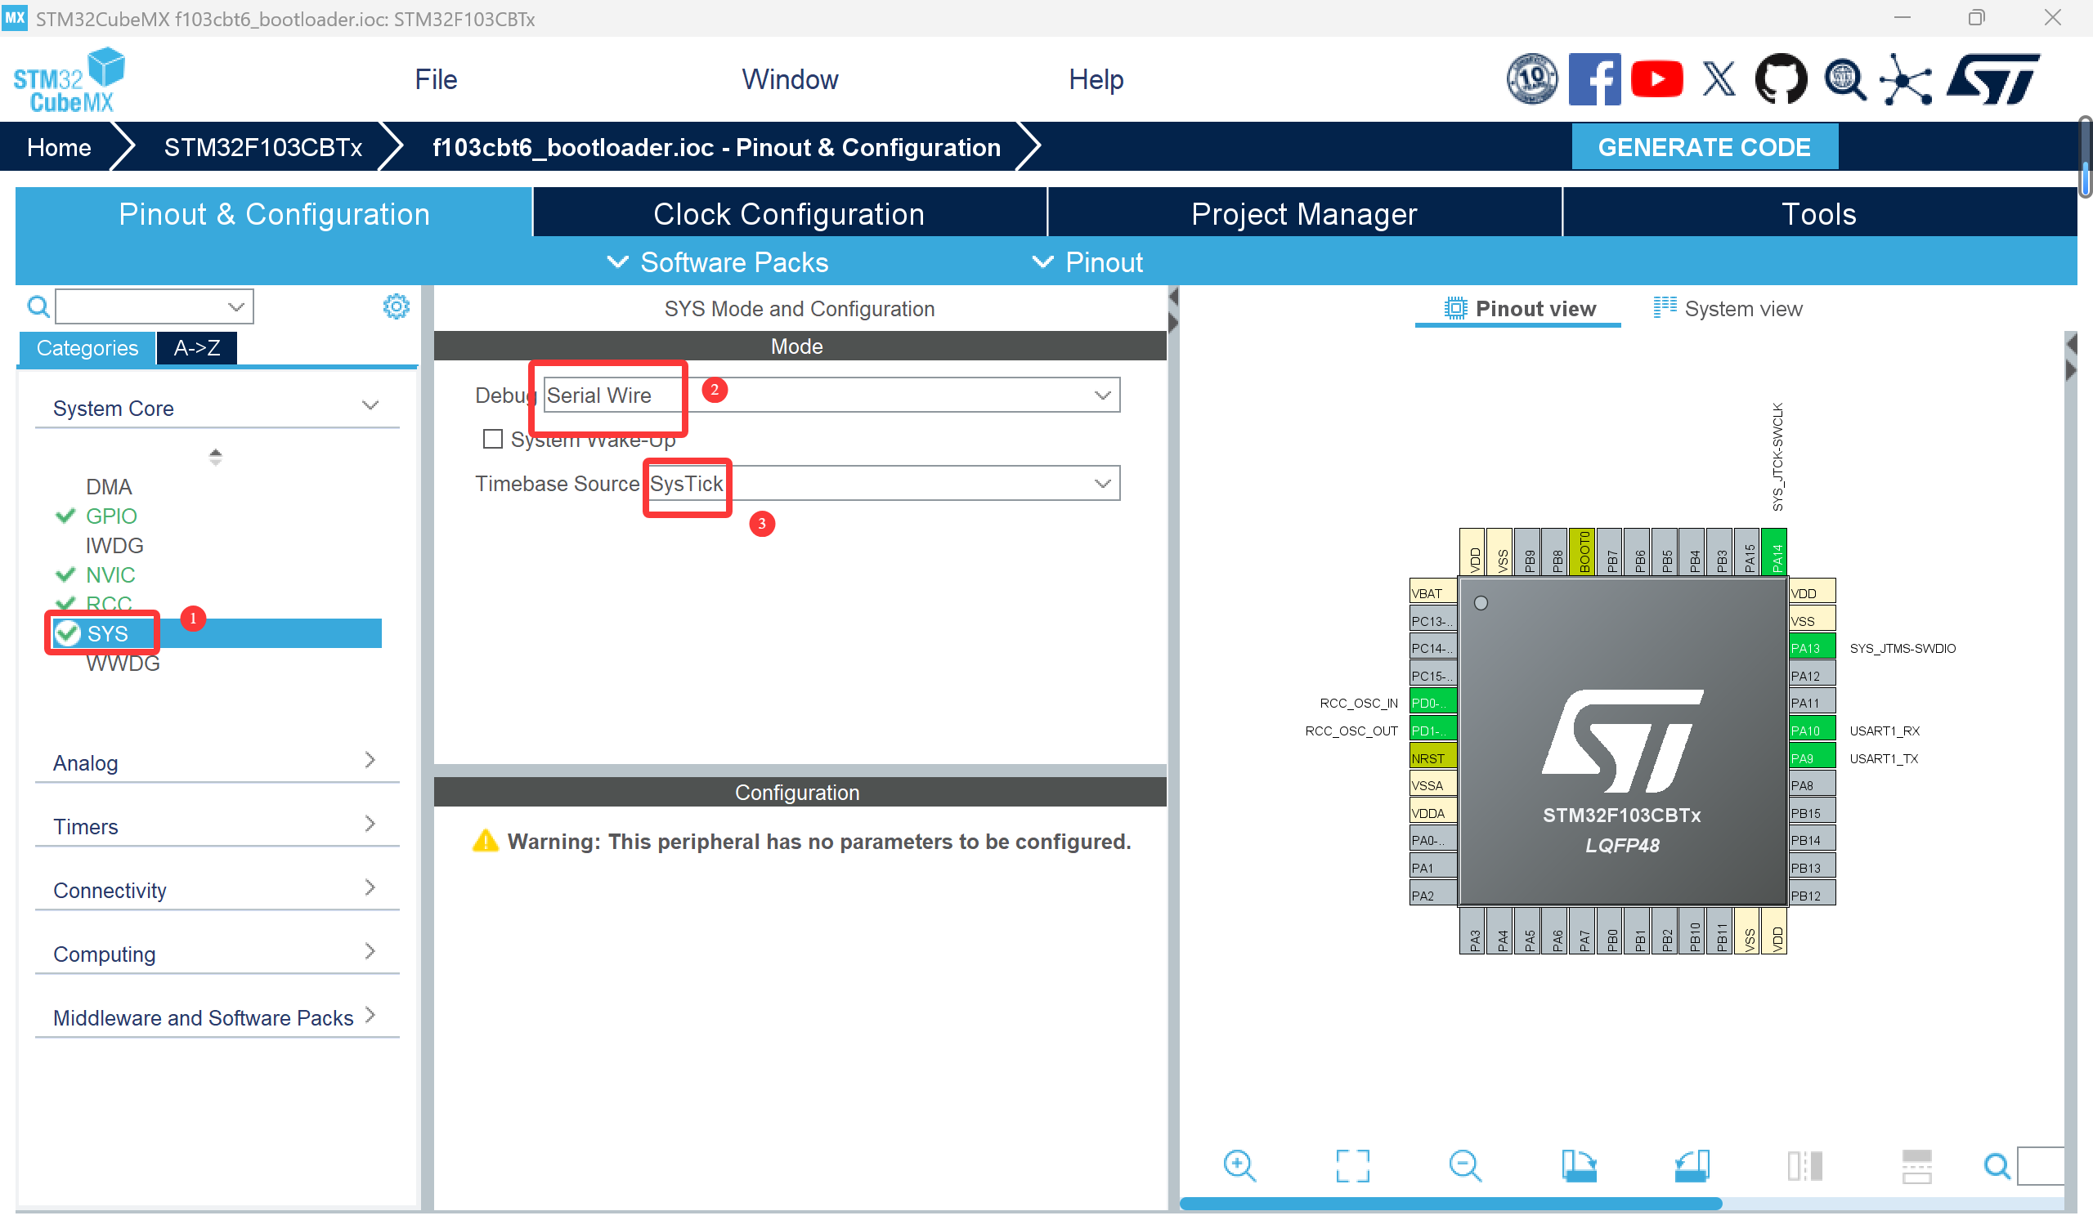Open the peripheral filter settings gear

(x=397, y=306)
